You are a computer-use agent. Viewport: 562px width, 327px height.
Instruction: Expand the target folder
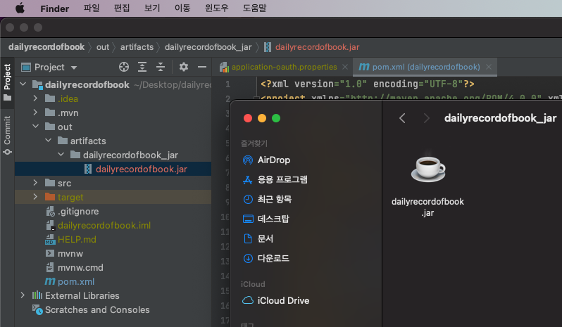point(35,197)
